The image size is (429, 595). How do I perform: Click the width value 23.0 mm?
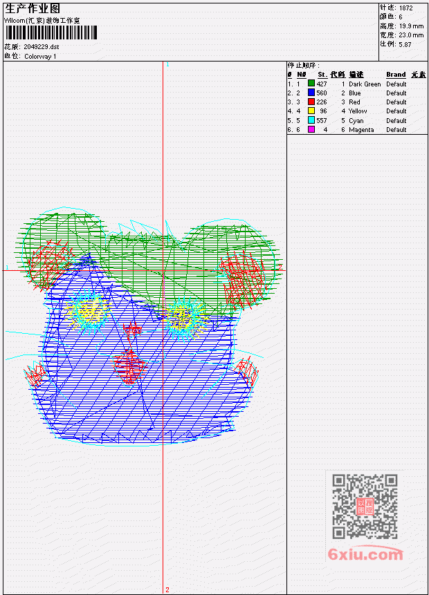pyautogui.click(x=411, y=35)
